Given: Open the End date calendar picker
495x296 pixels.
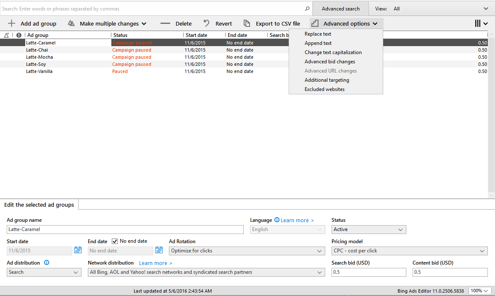Looking at the screenshot, I should point(159,250).
